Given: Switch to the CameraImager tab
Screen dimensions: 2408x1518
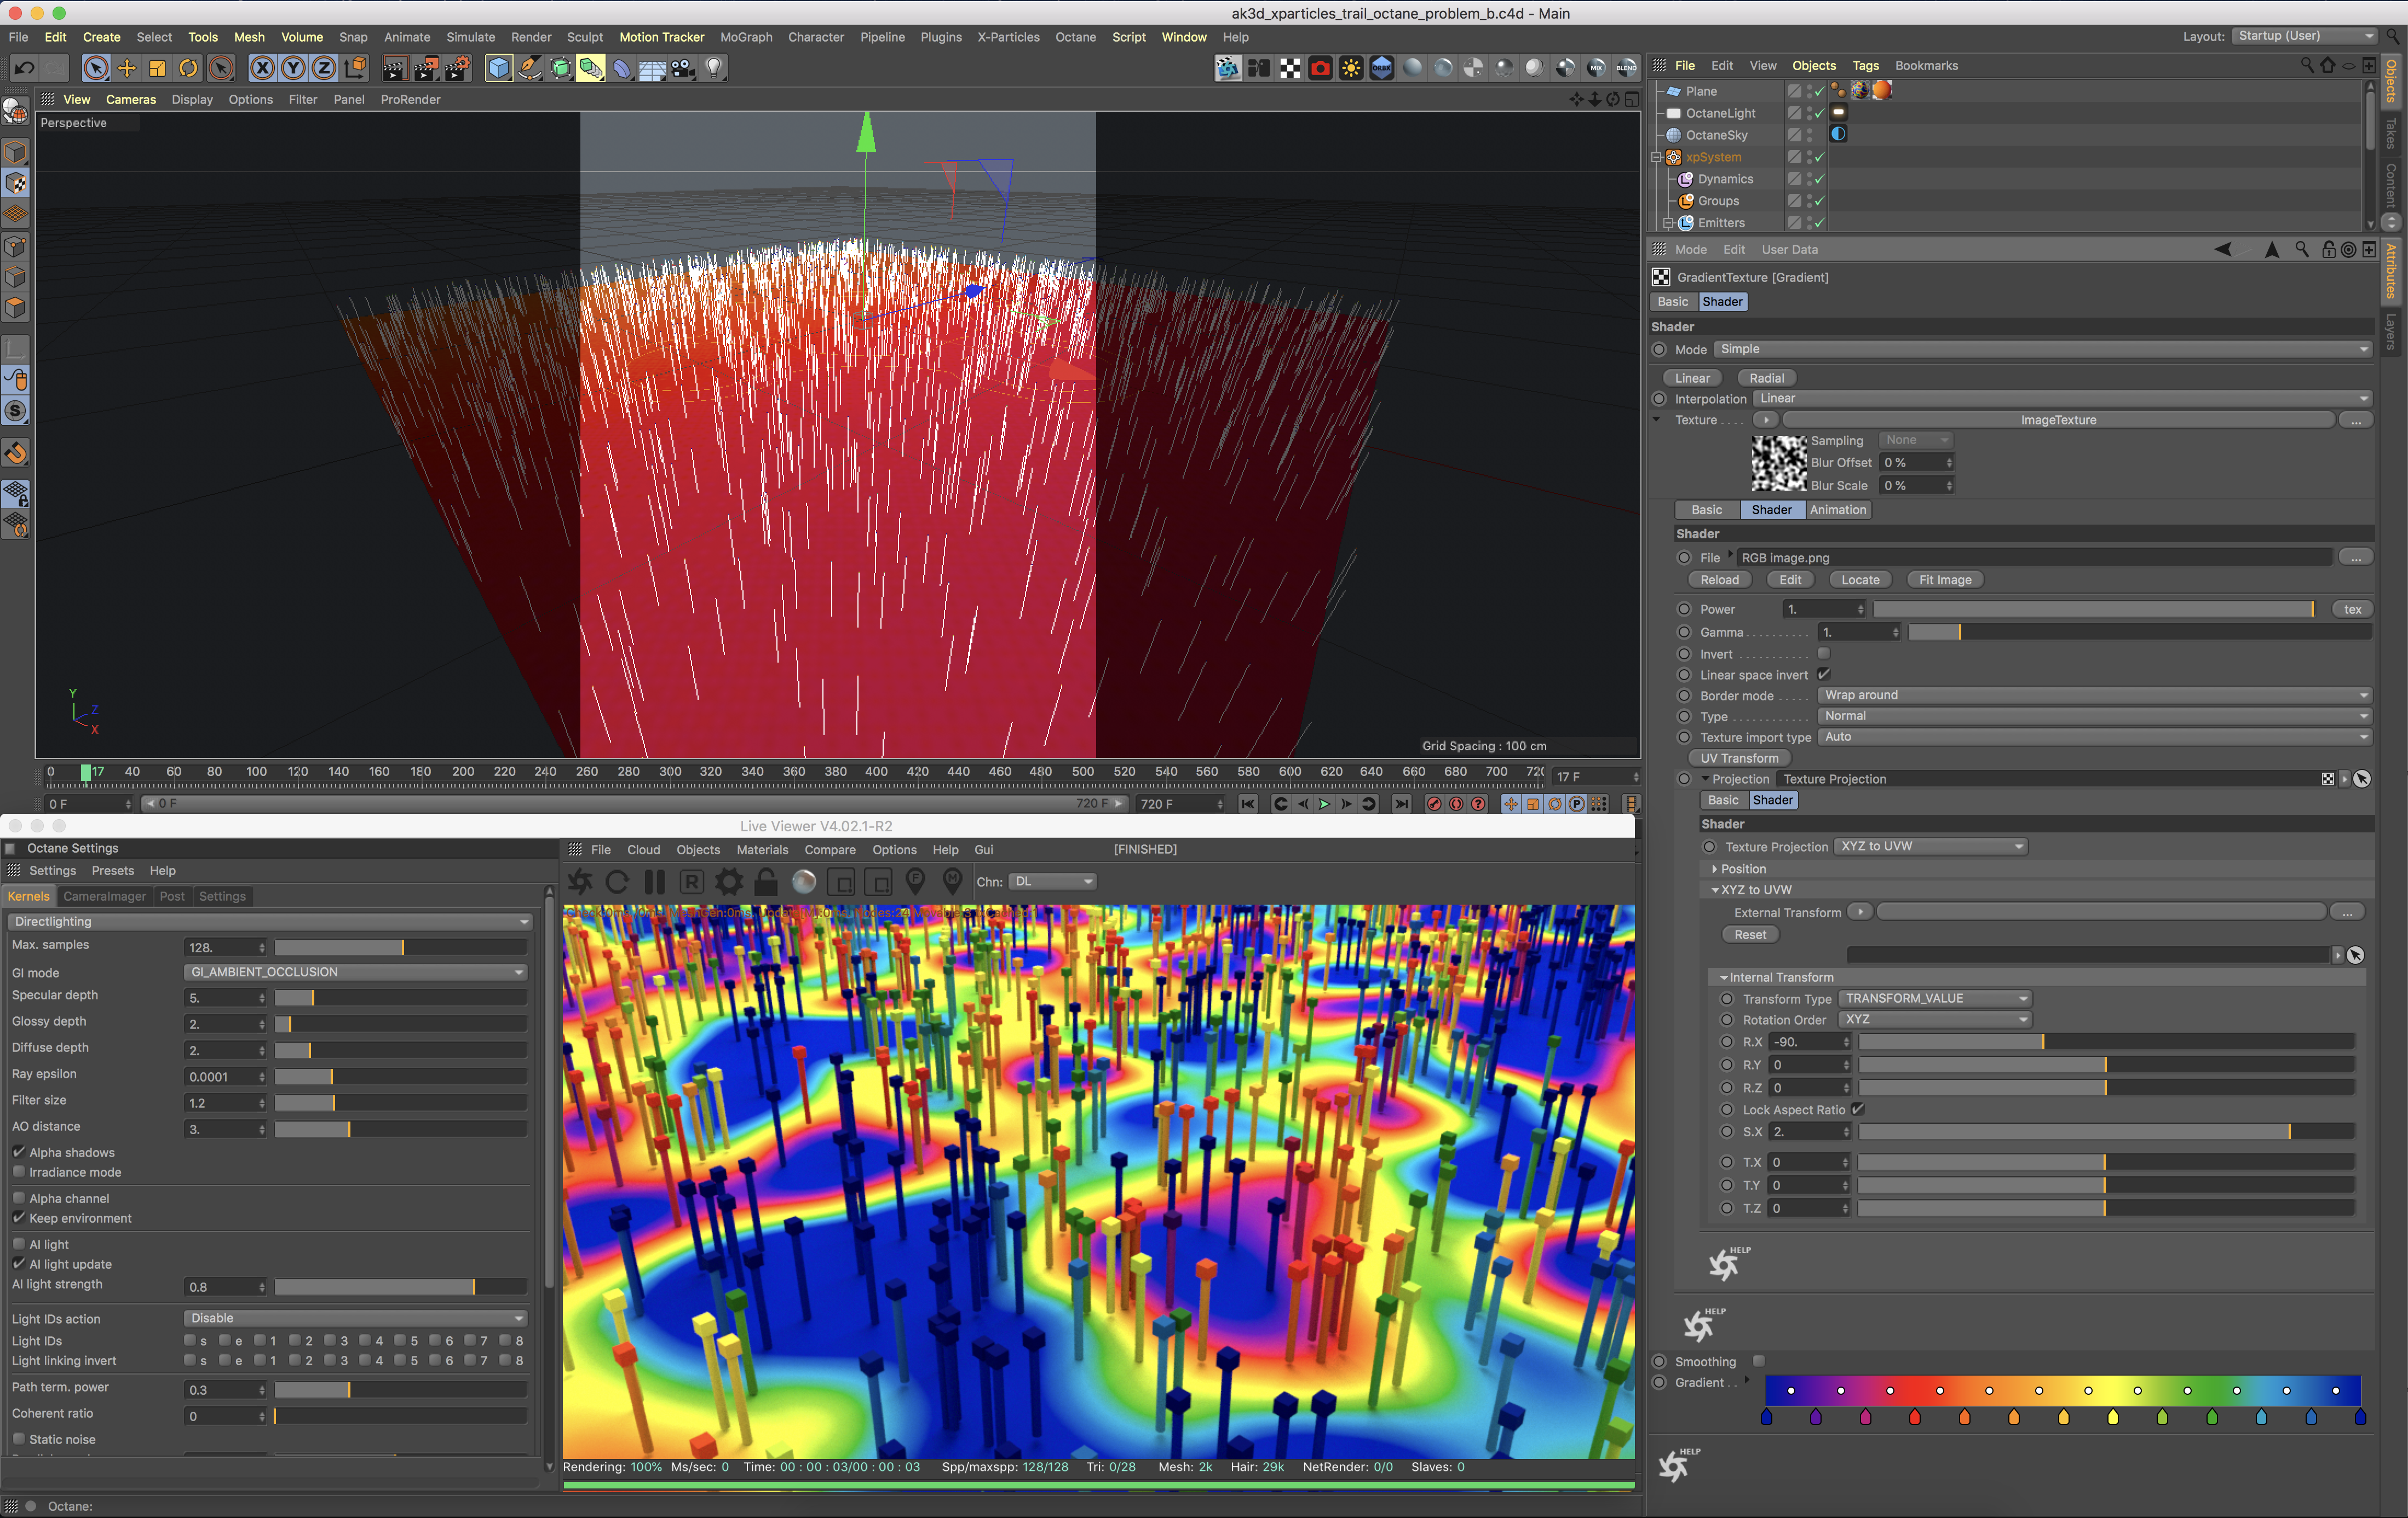Looking at the screenshot, I should [x=104, y=896].
